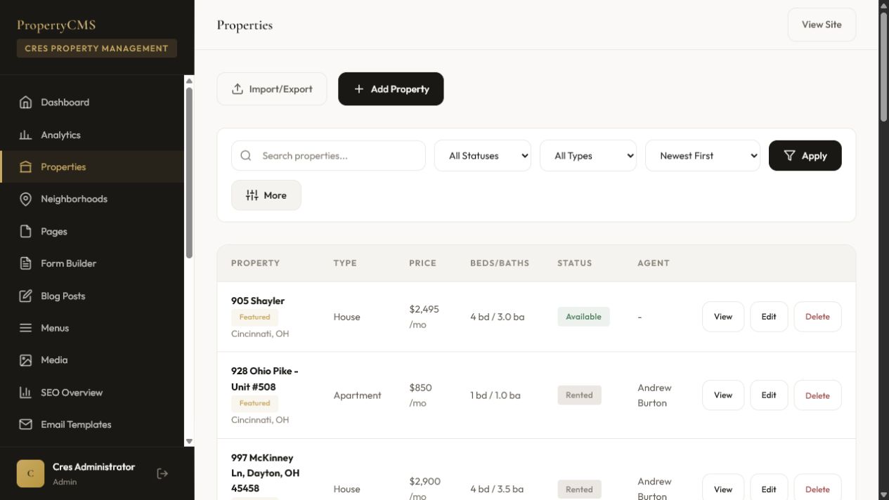
Task: Click the $850 /mo price cell
Action: click(x=420, y=395)
